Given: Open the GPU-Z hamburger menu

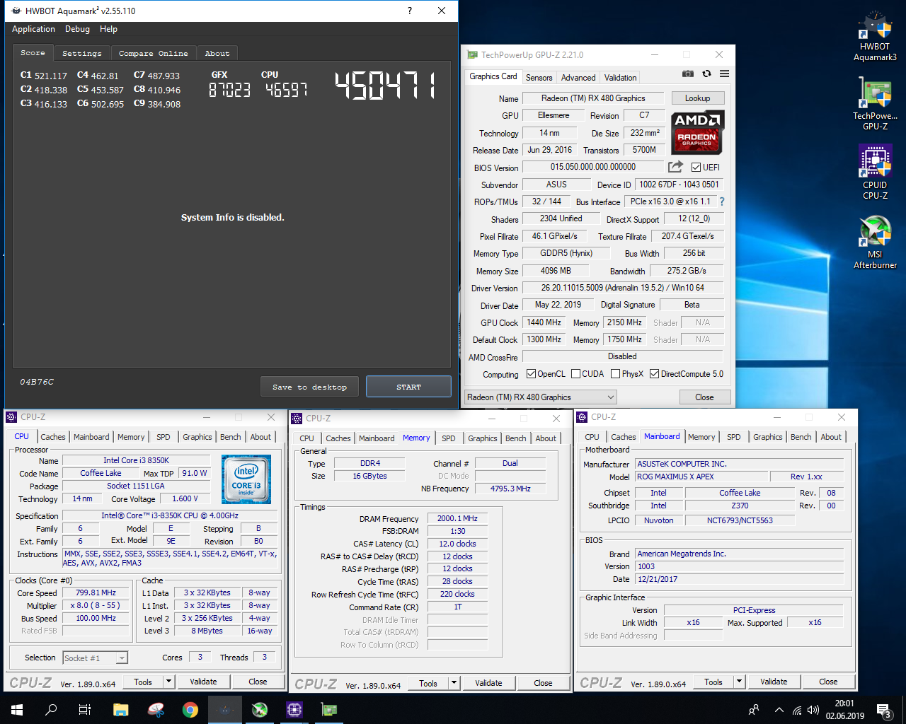Looking at the screenshot, I should tap(724, 74).
